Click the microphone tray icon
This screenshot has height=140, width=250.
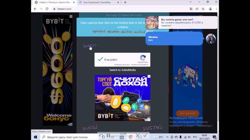(x=180, y=137)
